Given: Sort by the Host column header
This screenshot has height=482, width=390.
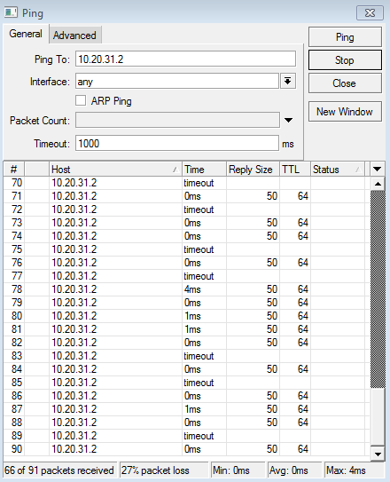Looking at the screenshot, I should [x=115, y=169].
